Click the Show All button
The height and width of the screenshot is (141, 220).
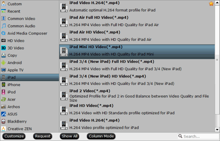click(70, 136)
